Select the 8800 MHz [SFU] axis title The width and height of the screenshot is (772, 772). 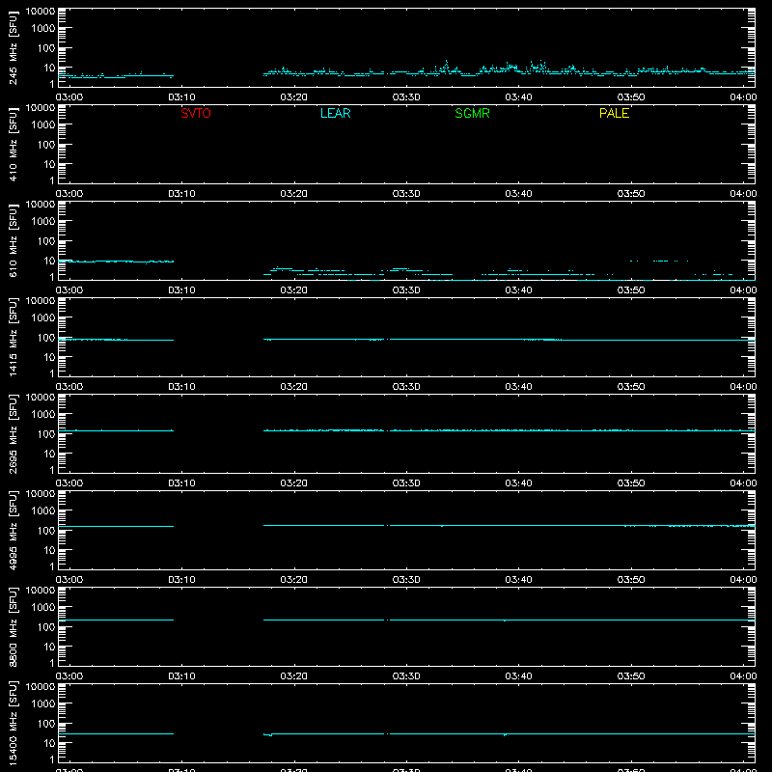coord(14,626)
